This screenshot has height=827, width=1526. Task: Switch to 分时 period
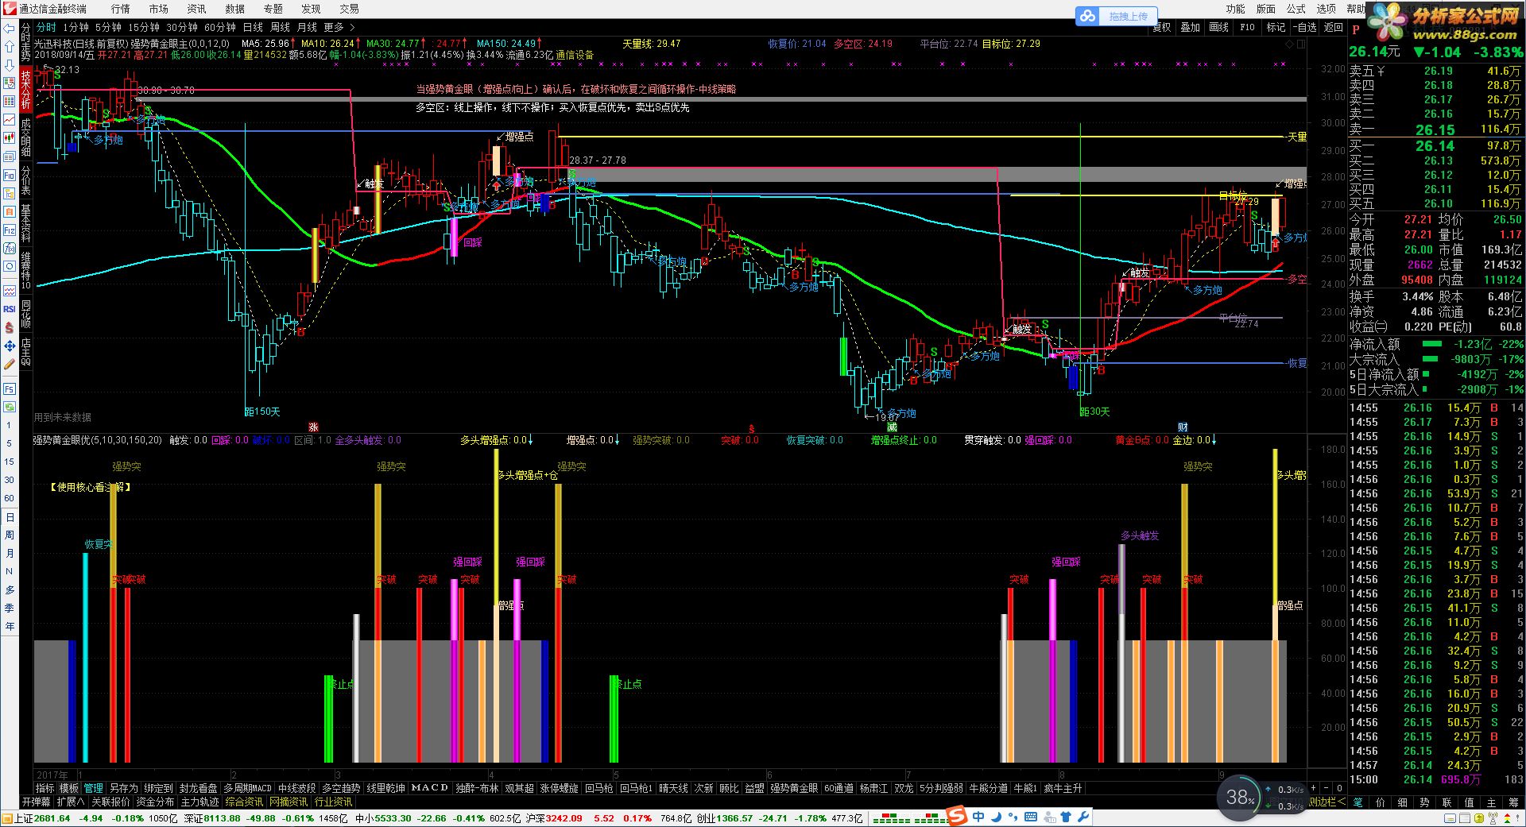(x=46, y=28)
